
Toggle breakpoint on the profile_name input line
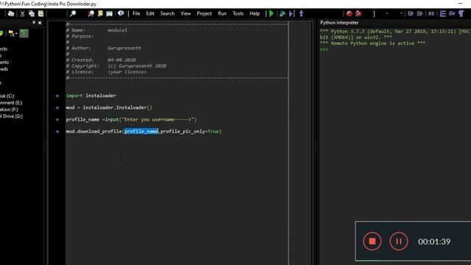tap(57, 119)
